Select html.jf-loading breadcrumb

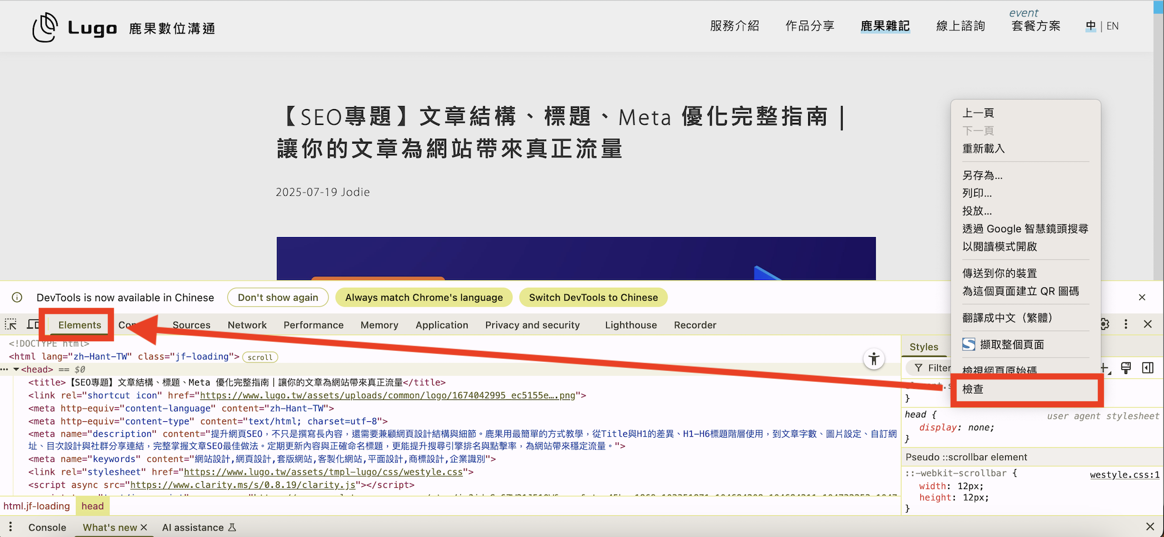click(37, 506)
